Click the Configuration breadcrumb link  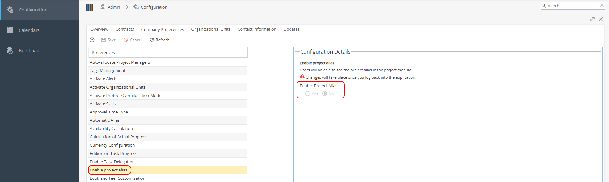pos(154,7)
